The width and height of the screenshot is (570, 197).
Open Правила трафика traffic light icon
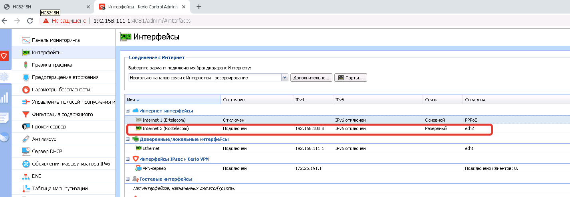point(26,65)
